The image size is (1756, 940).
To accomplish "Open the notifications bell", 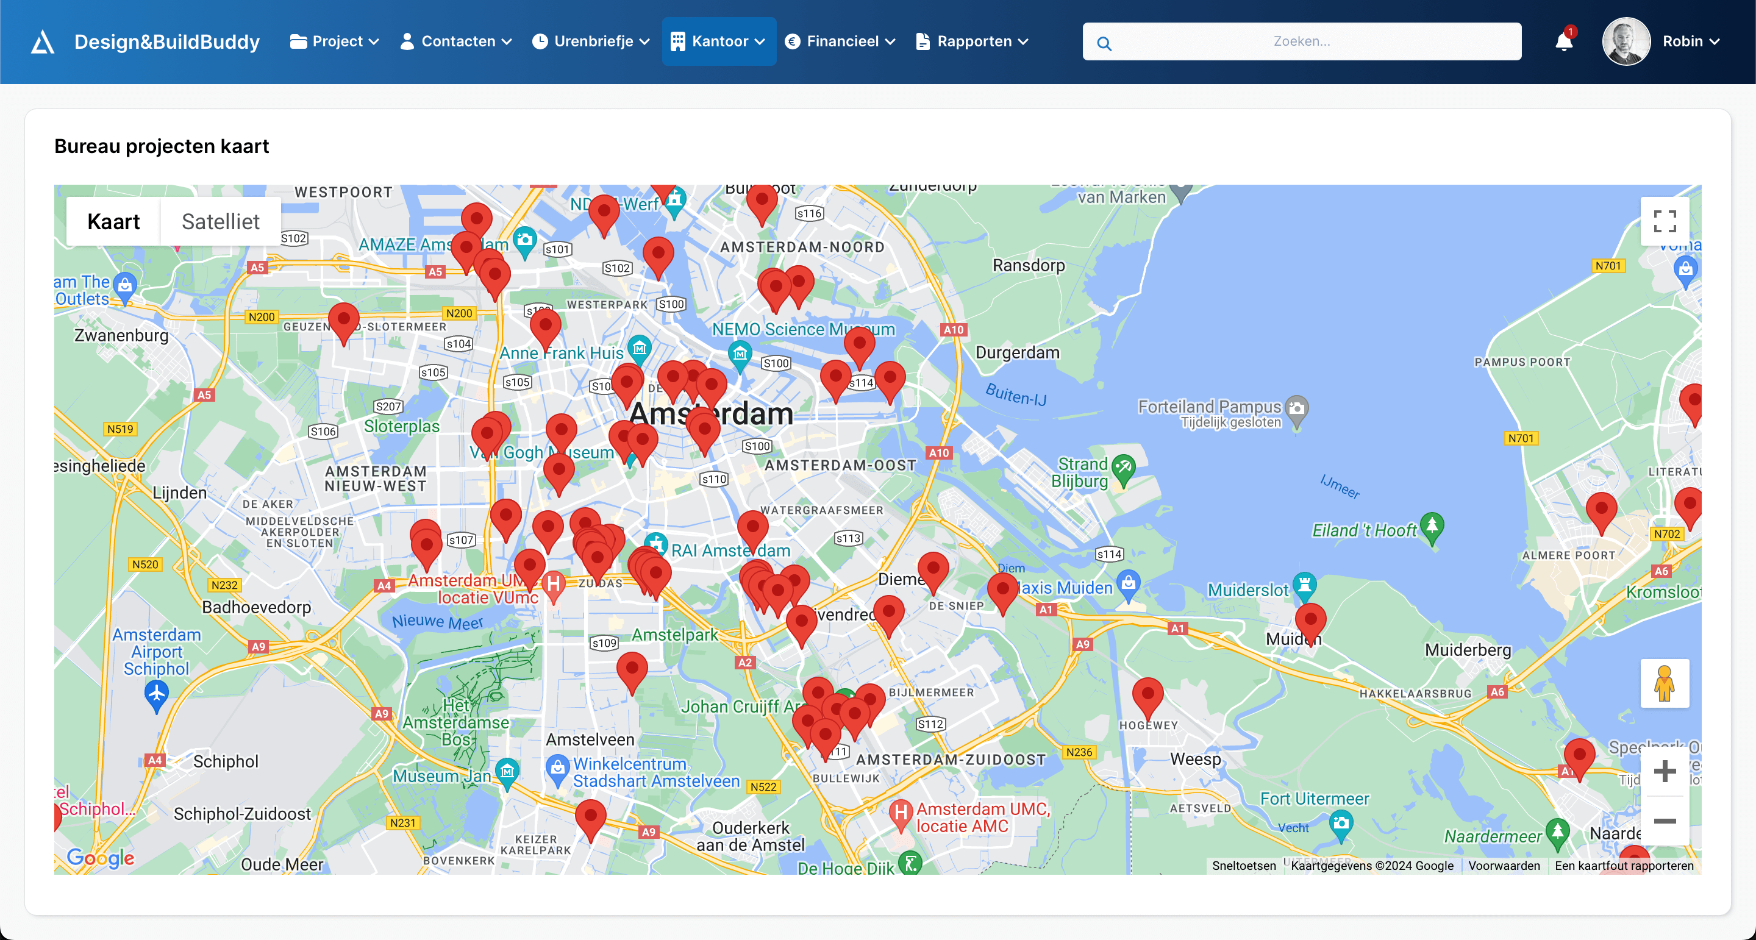I will pyautogui.click(x=1564, y=41).
